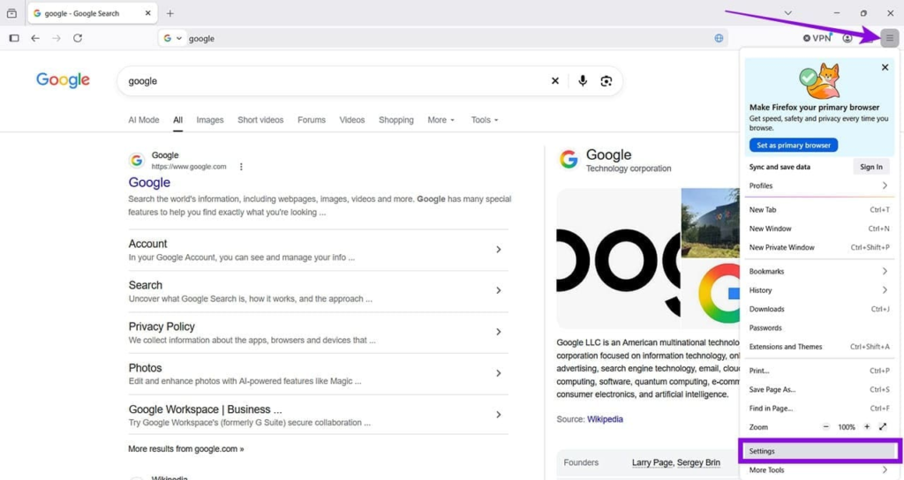Click the Google search input field

point(335,80)
